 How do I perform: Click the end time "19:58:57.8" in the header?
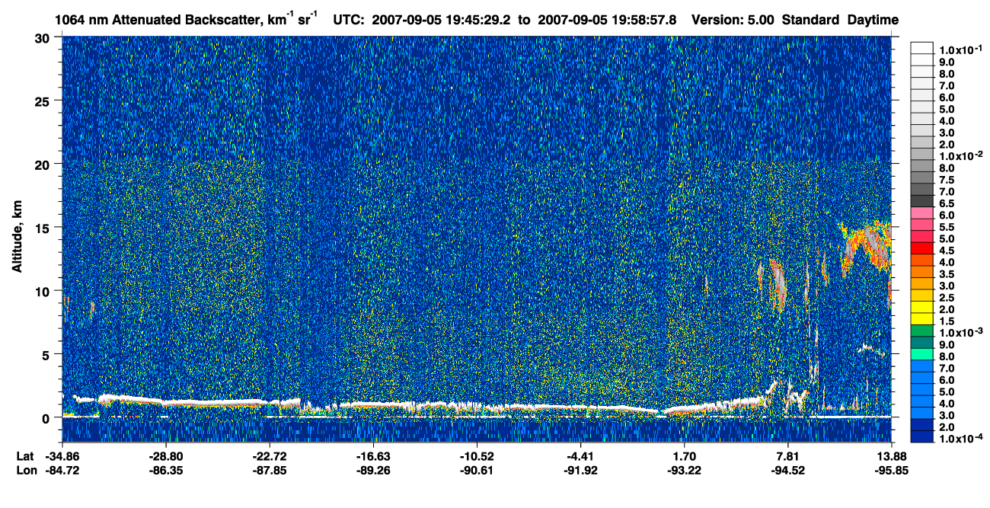point(645,20)
